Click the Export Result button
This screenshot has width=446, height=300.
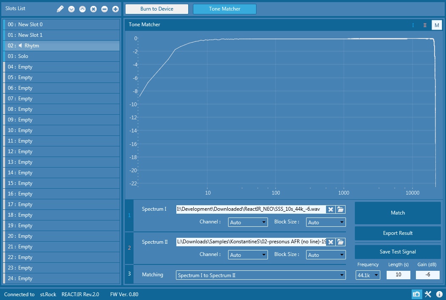pos(398,233)
